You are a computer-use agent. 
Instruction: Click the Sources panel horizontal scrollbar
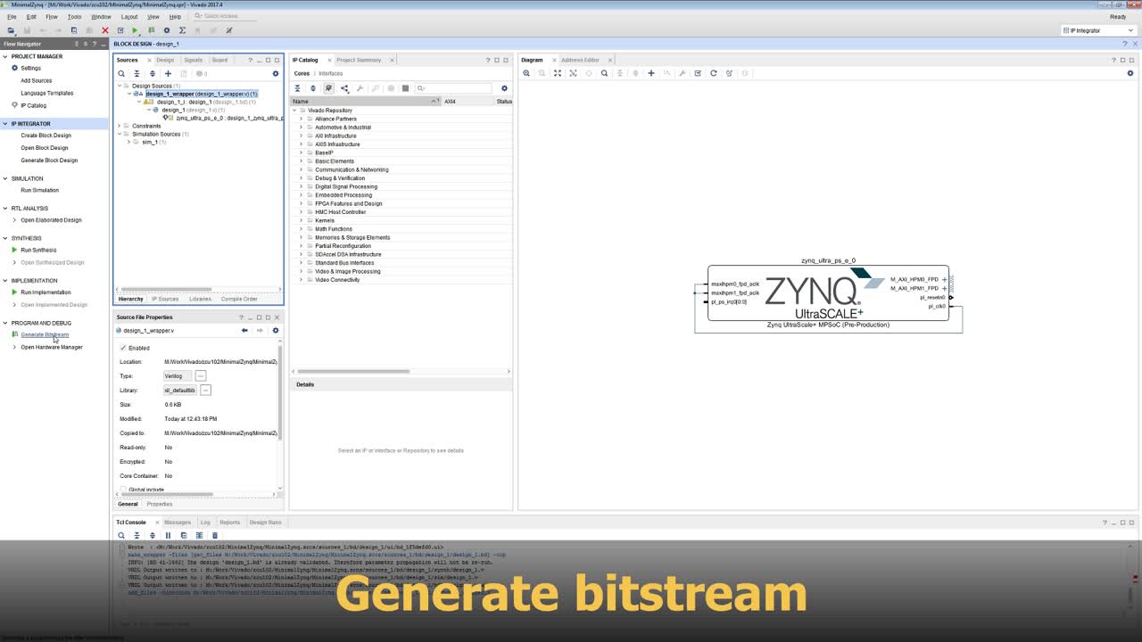pyautogui.click(x=165, y=289)
